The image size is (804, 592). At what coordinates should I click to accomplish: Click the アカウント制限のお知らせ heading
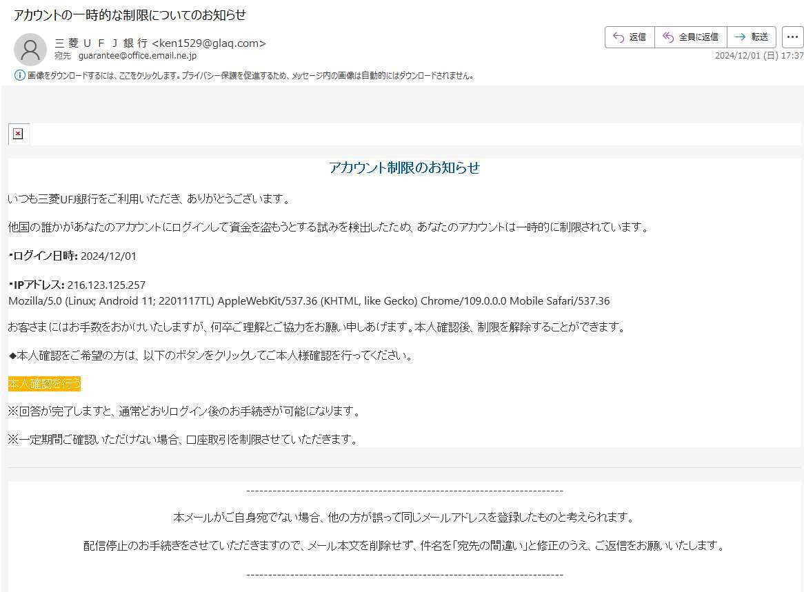[404, 167]
